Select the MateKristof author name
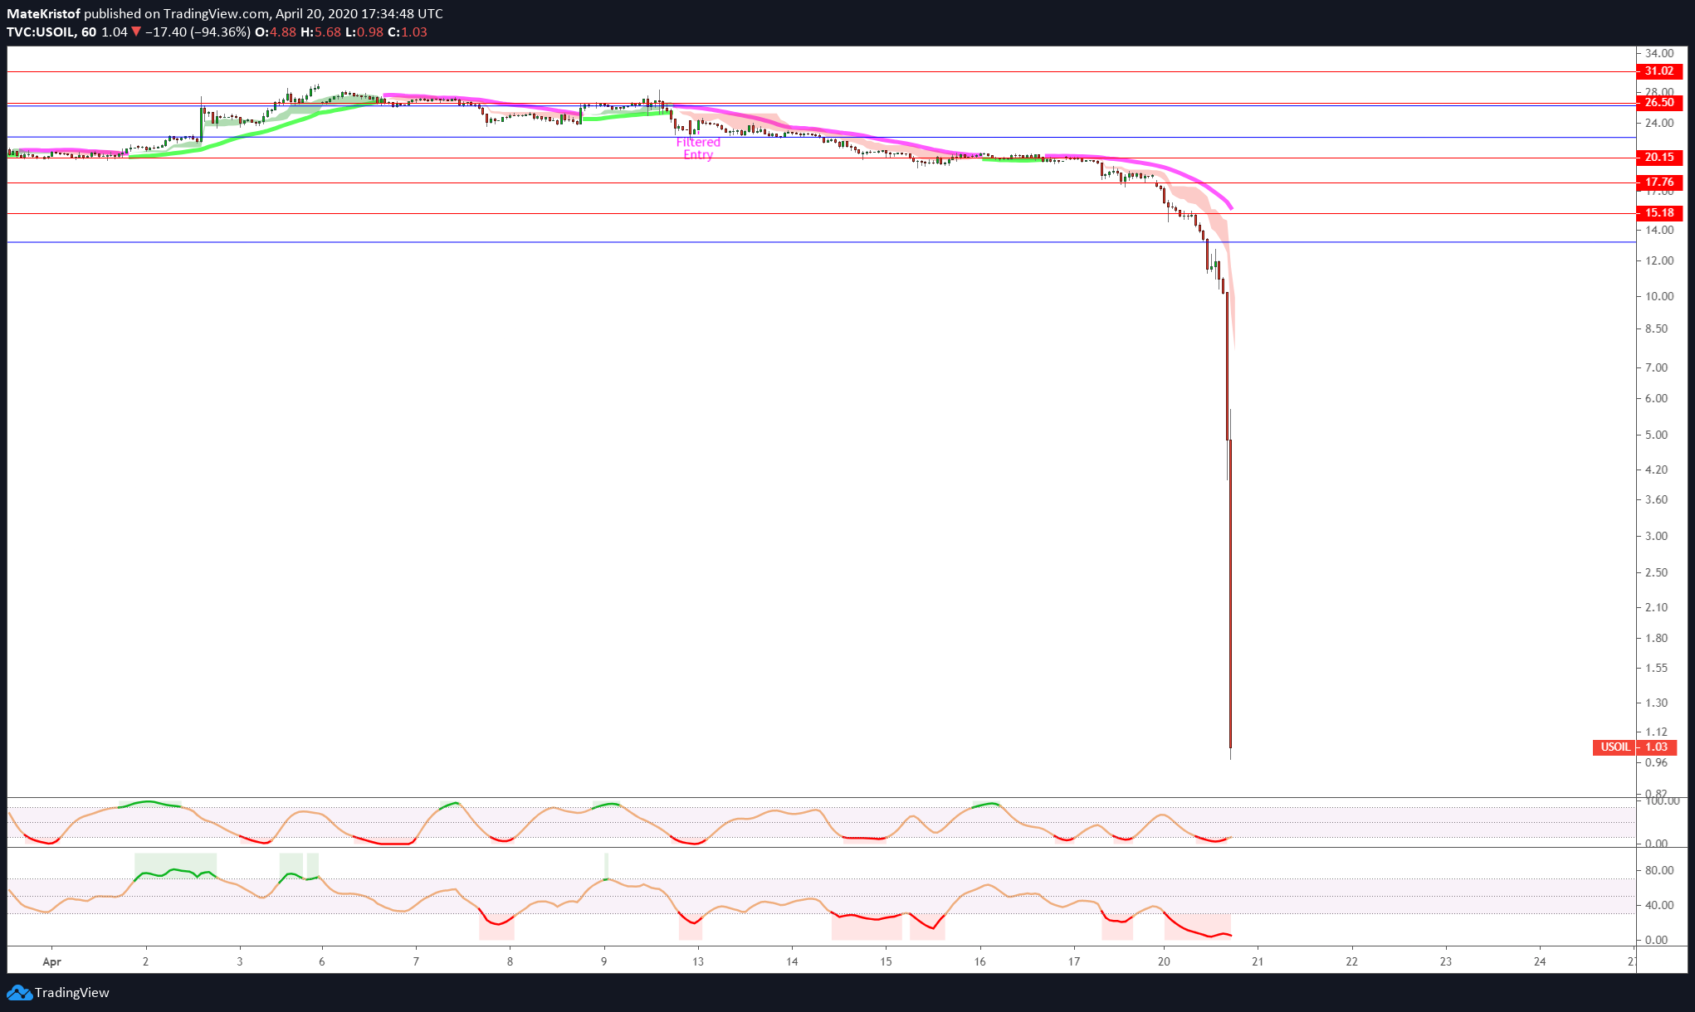The width and height of the screenshot is (1695, 1012). [43, 13]
